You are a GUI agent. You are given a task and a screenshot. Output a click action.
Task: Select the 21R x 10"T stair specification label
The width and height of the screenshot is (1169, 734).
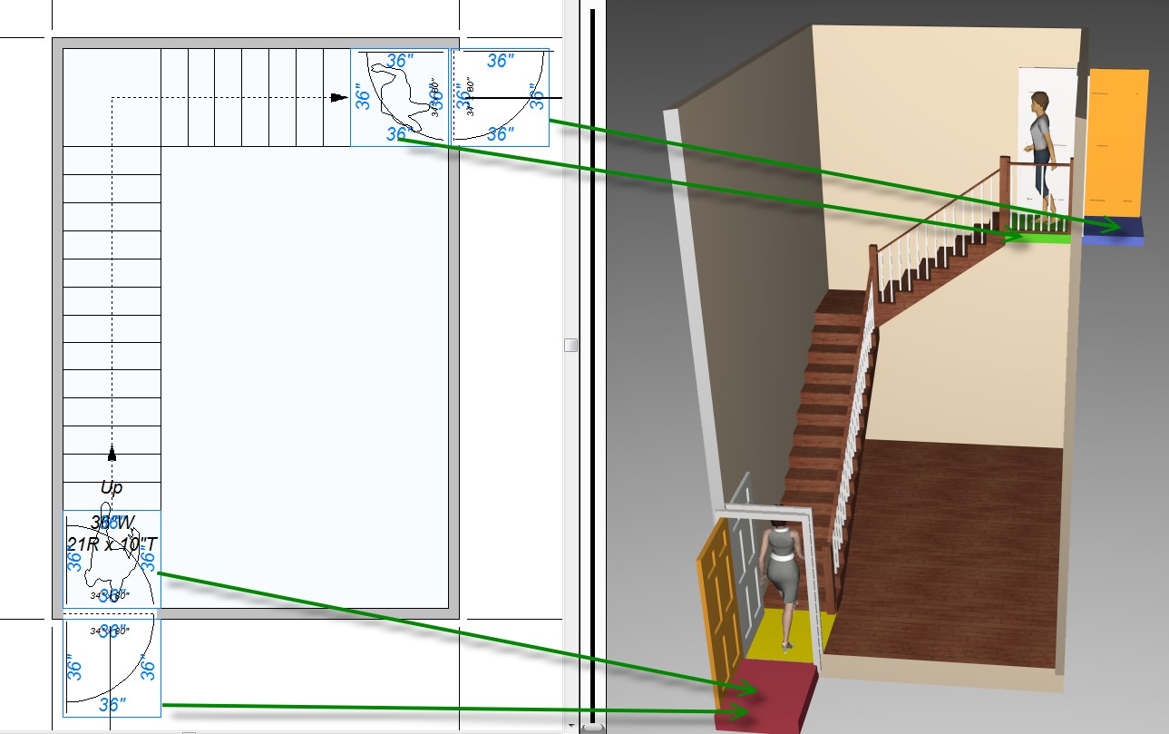(112, 543)
